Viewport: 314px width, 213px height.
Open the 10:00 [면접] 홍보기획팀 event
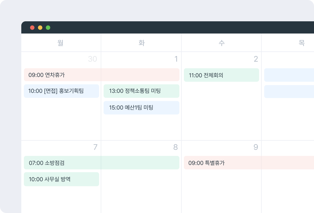(x=61, y=91)
